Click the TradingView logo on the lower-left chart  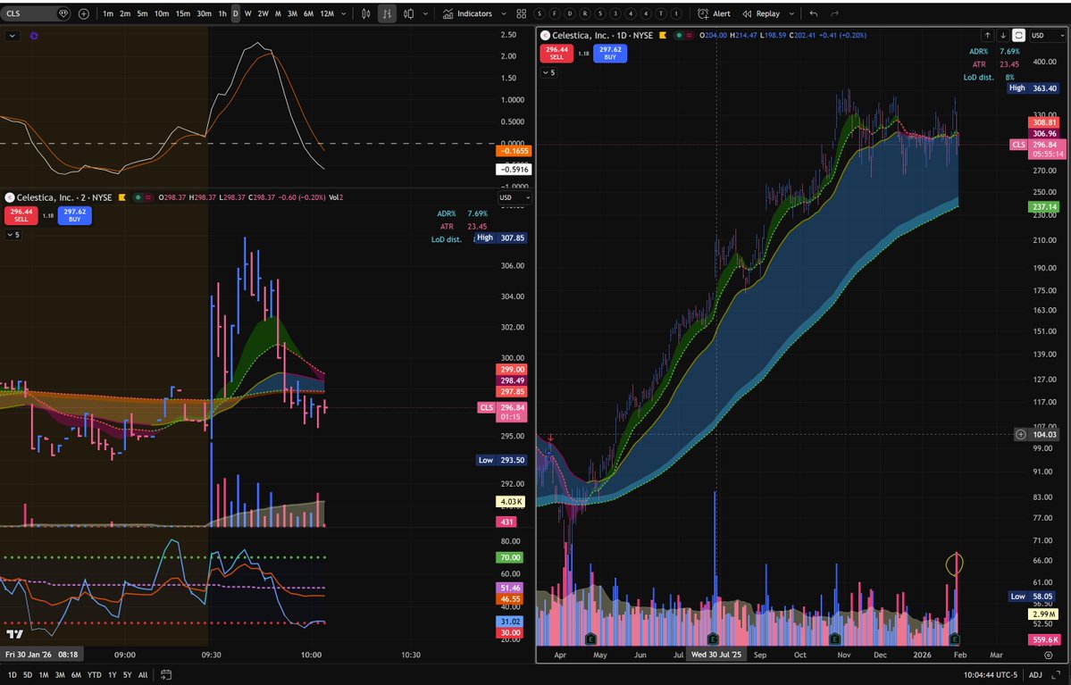click(14, 634)
